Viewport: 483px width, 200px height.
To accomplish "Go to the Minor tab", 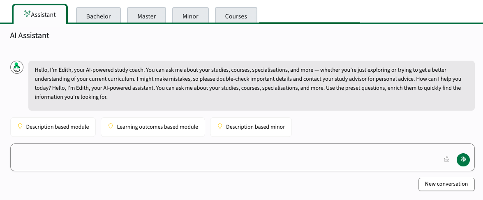I will pos(190,15).
